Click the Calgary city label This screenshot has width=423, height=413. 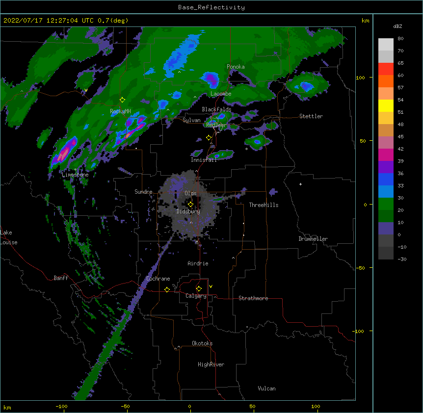(196, 296)
